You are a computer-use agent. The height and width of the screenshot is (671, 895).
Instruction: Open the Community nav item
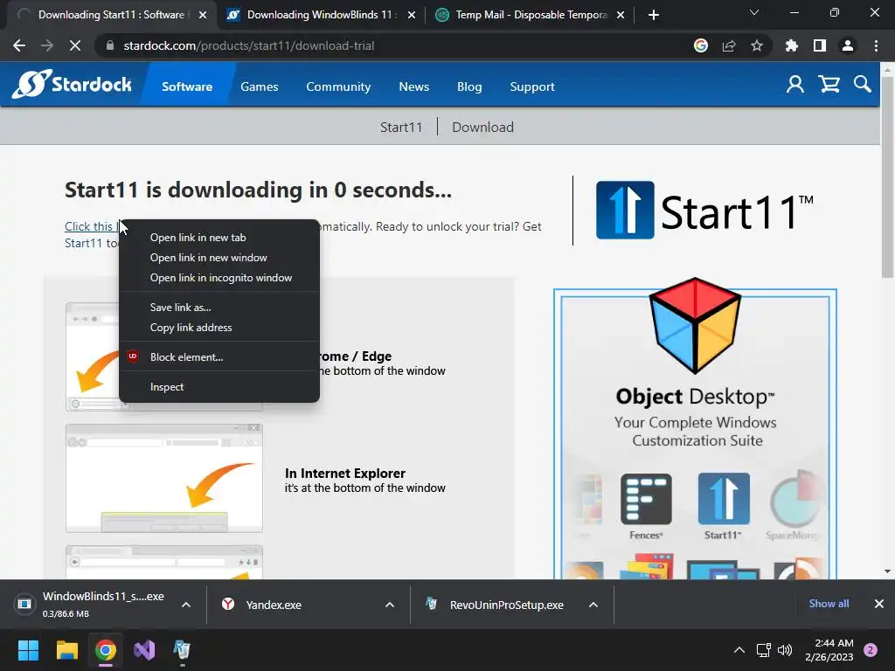[x=338, y=86]
